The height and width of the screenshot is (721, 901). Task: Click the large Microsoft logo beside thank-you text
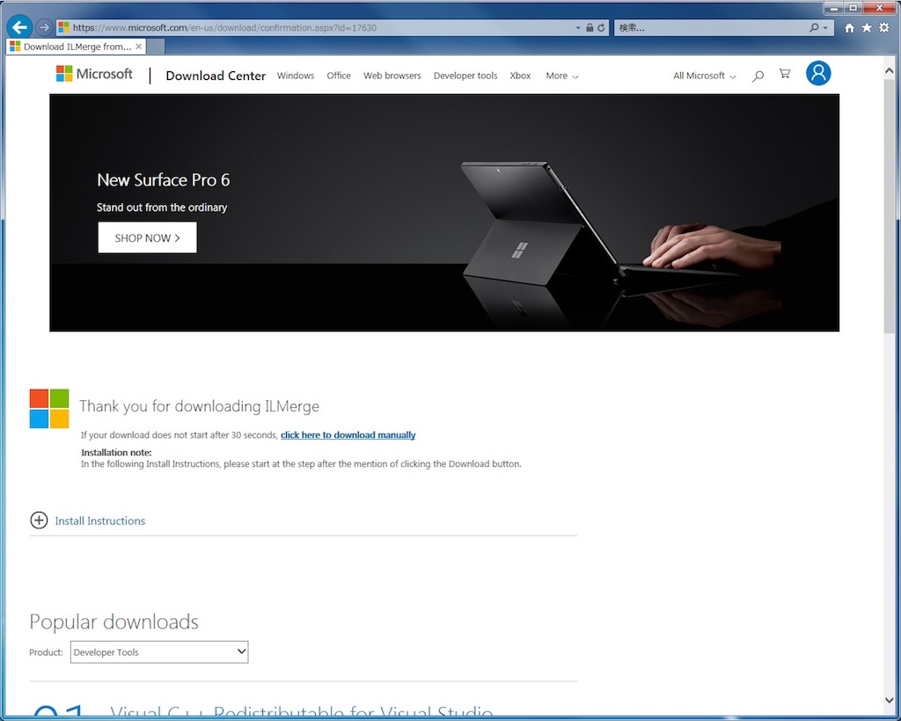[x=49, y=409]
